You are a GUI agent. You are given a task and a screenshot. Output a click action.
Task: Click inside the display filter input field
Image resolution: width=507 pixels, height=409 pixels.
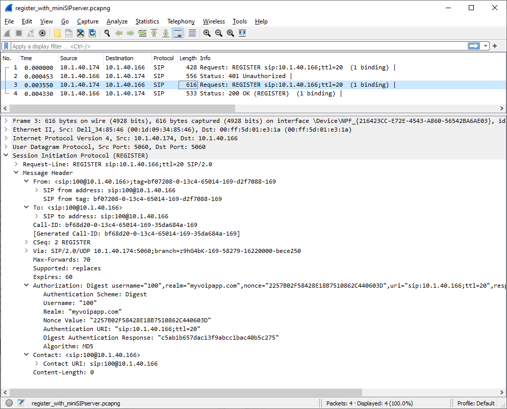(x=239, y=46)
